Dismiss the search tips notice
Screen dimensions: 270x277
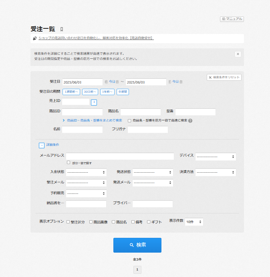click(x=238, y=54)
